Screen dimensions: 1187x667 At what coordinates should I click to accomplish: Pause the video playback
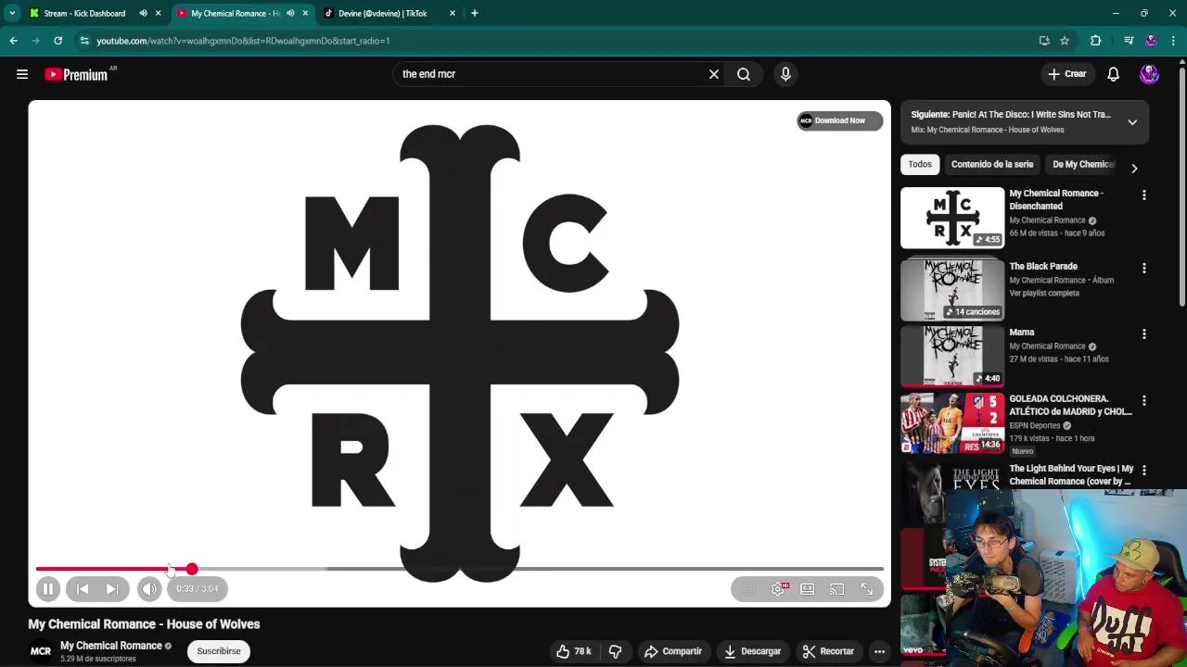[x=48, y=589]
